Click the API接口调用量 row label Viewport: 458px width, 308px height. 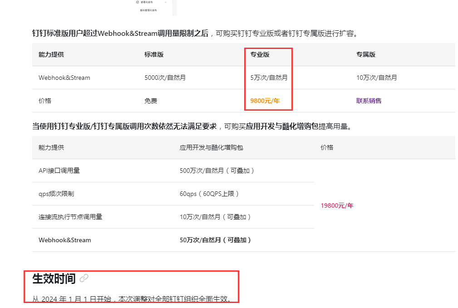click(x=59, y=171)
